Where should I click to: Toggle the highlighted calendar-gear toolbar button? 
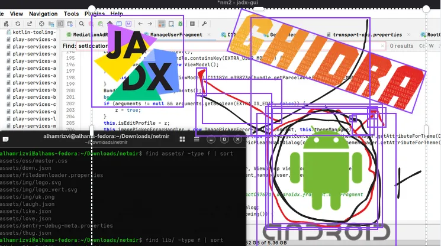click(162, 24)
